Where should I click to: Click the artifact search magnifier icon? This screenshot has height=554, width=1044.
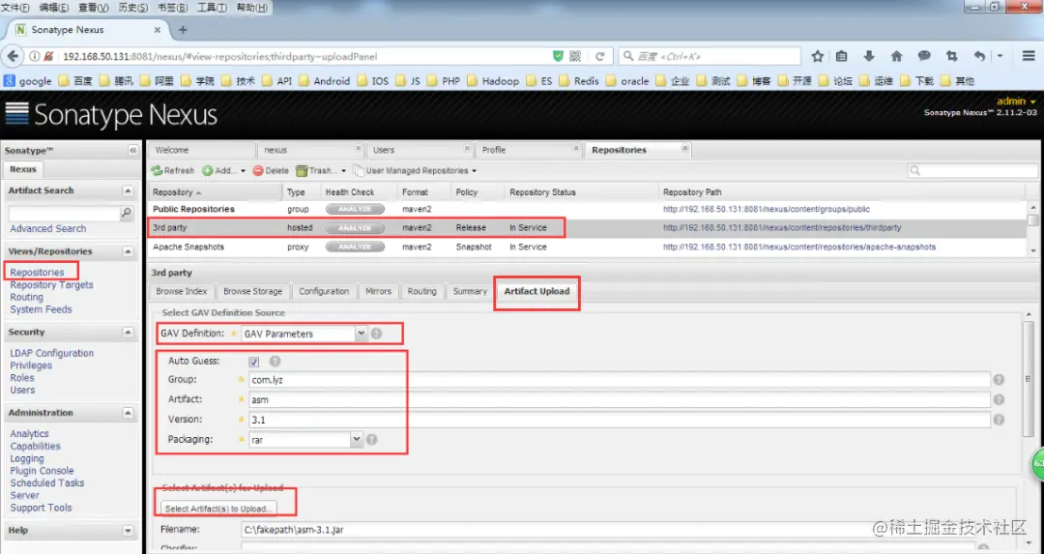coord(126,213)
